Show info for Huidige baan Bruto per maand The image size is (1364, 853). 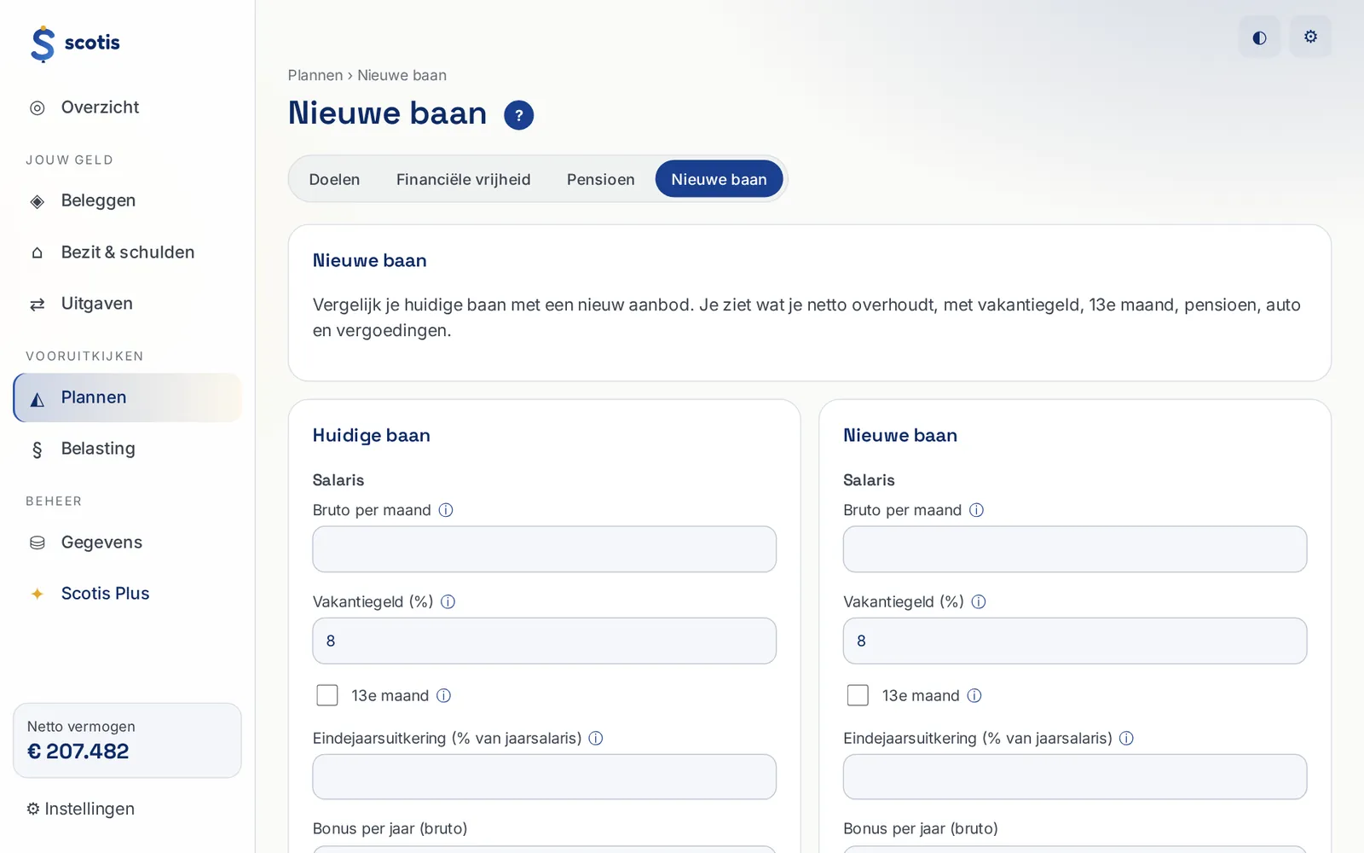[x=446, y=510]
